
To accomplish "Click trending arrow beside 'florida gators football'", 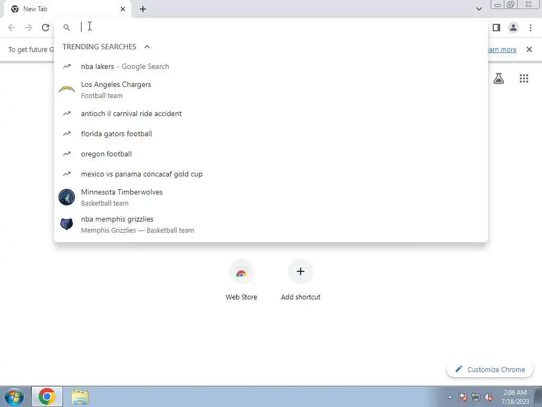I will pyautogui.click(x=67, y=134).
